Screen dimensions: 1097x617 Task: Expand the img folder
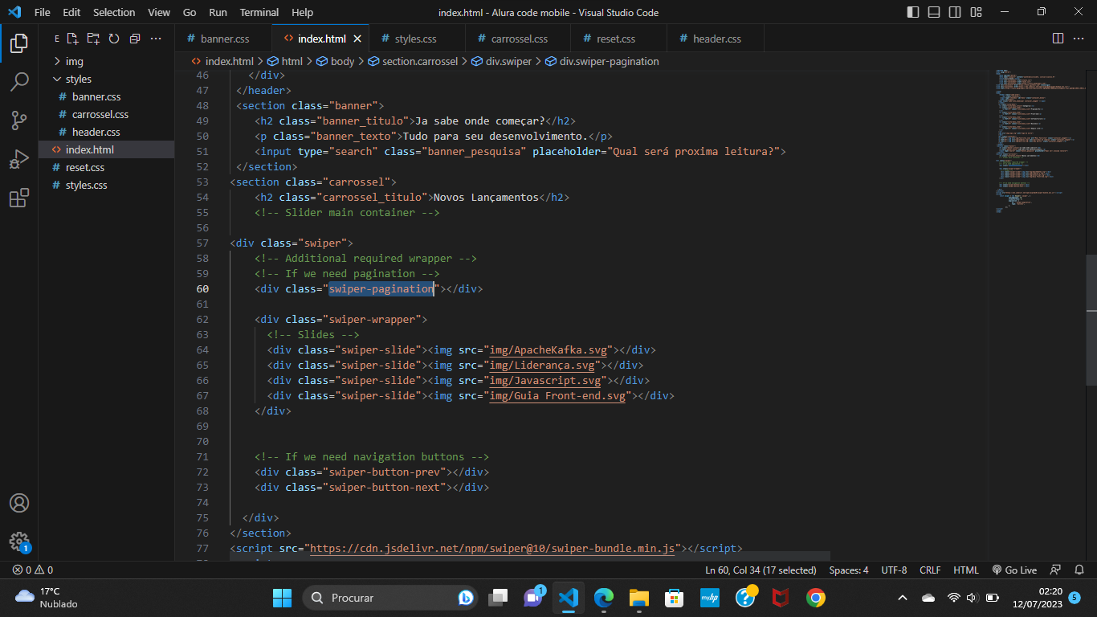click(x=106, y=61)
